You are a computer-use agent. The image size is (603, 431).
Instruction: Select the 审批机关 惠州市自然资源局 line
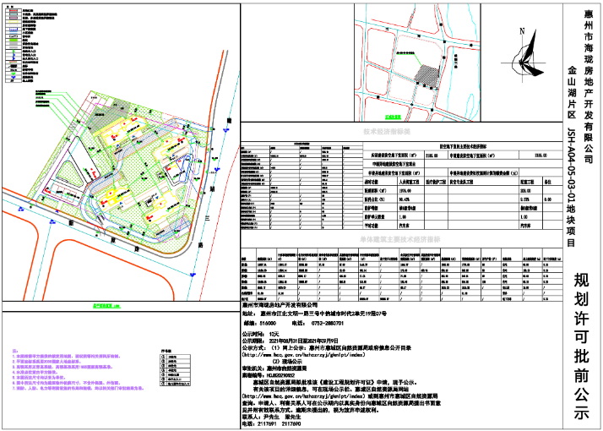click(x=274, y=368)
